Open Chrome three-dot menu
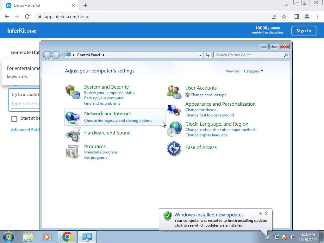The width and height of the screenshot is (324, 243). pyautogui.click(x=317, y=16)
